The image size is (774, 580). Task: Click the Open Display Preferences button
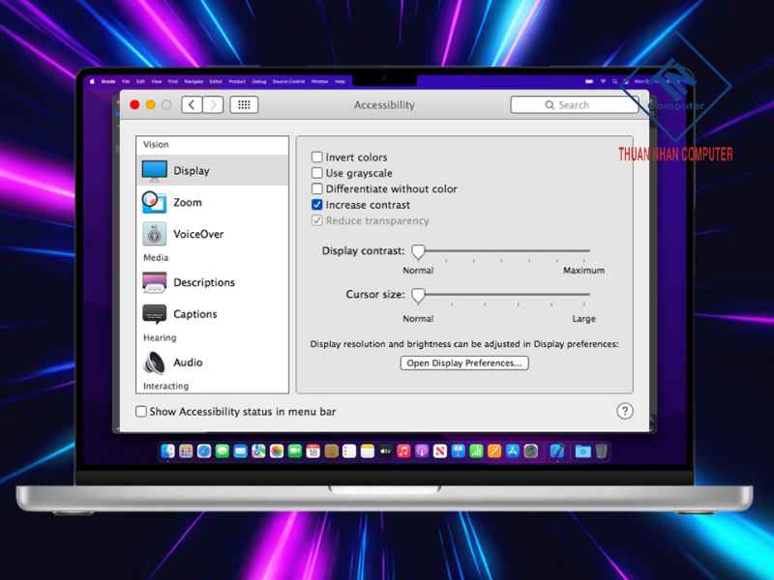point(464,363)
